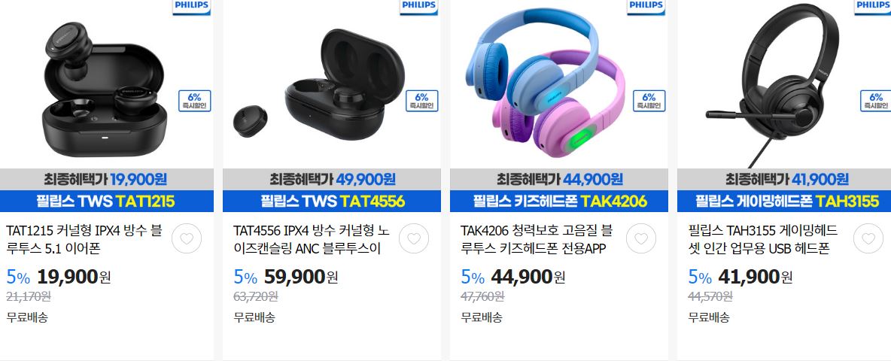This screenshot has width=891, height=361.
Task: Click the 6% instant discount badge on TAT1215
Action: pyautogui.click(x=194, y=101)
